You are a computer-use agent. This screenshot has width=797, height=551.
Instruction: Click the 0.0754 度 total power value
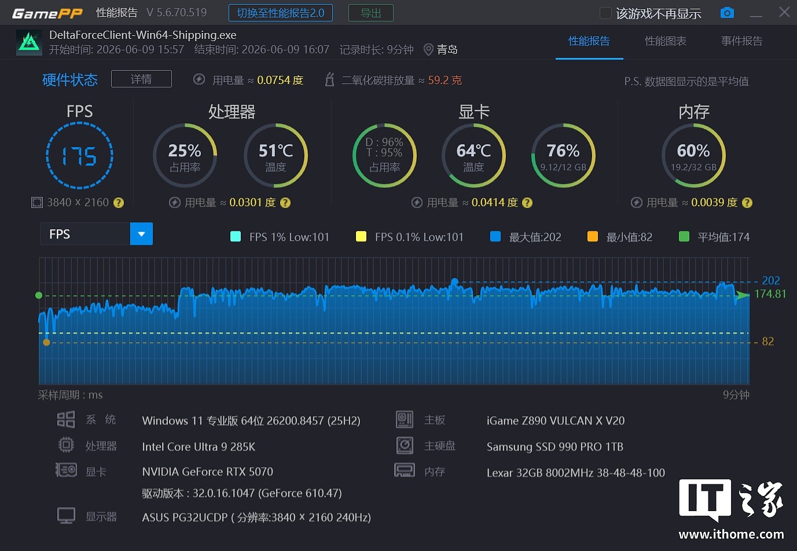[x=280, y=80]
